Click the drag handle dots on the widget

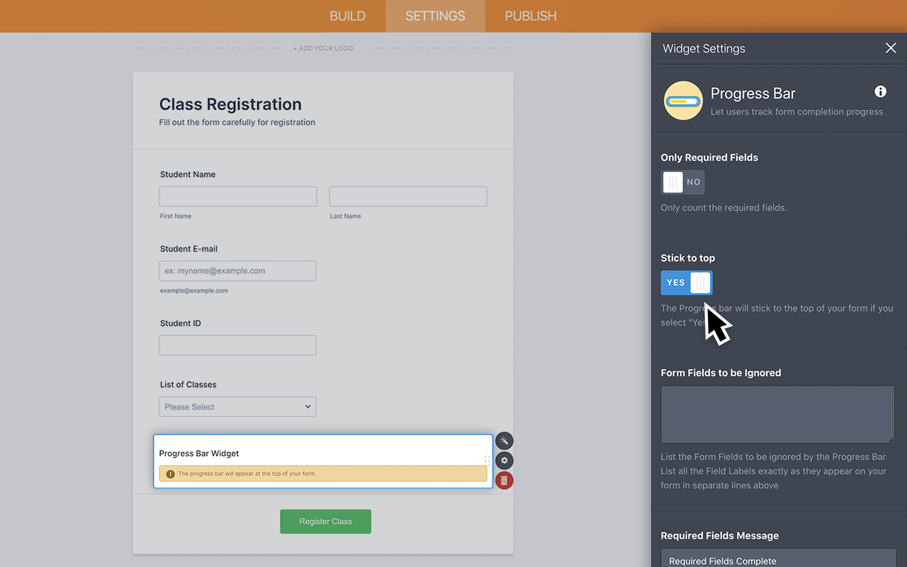coord(488,461)
